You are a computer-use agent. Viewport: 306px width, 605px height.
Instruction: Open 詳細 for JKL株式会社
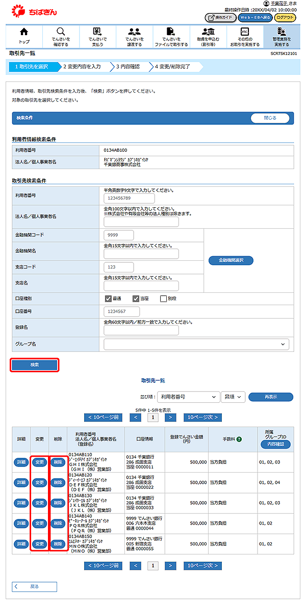tap(21, 503)
